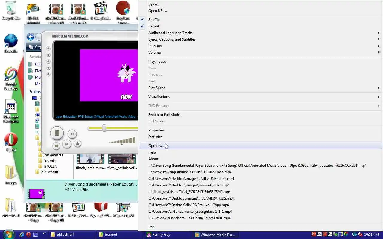Expand Lyrics, Captions, and Subtitles submenu
Viewport: 383px width, 239px height.
[x=260, y=39]
